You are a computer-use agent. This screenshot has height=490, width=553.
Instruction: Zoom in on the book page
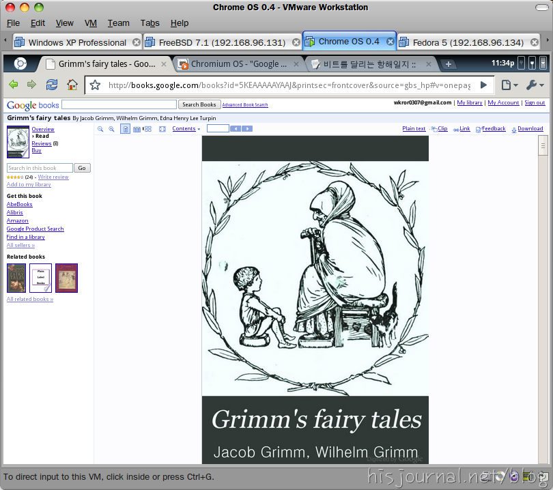tap(111, 129)
